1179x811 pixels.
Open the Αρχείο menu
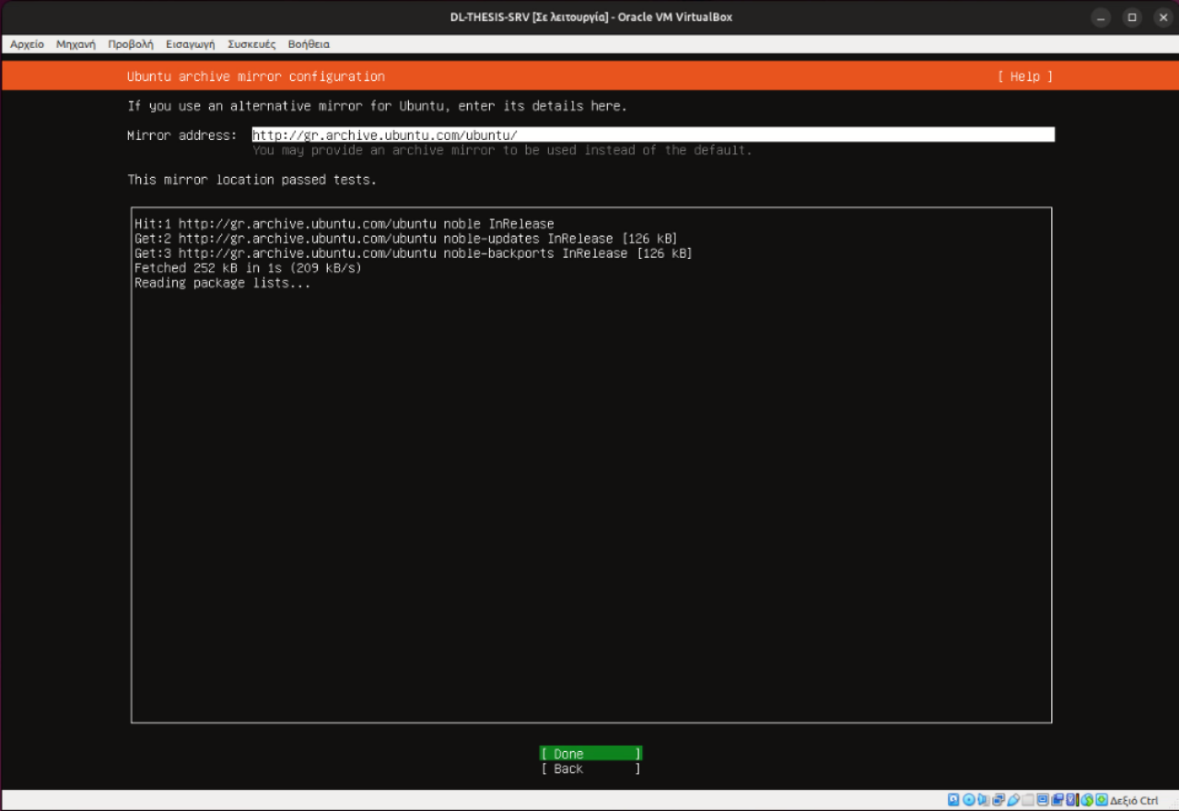click(27, 44)
